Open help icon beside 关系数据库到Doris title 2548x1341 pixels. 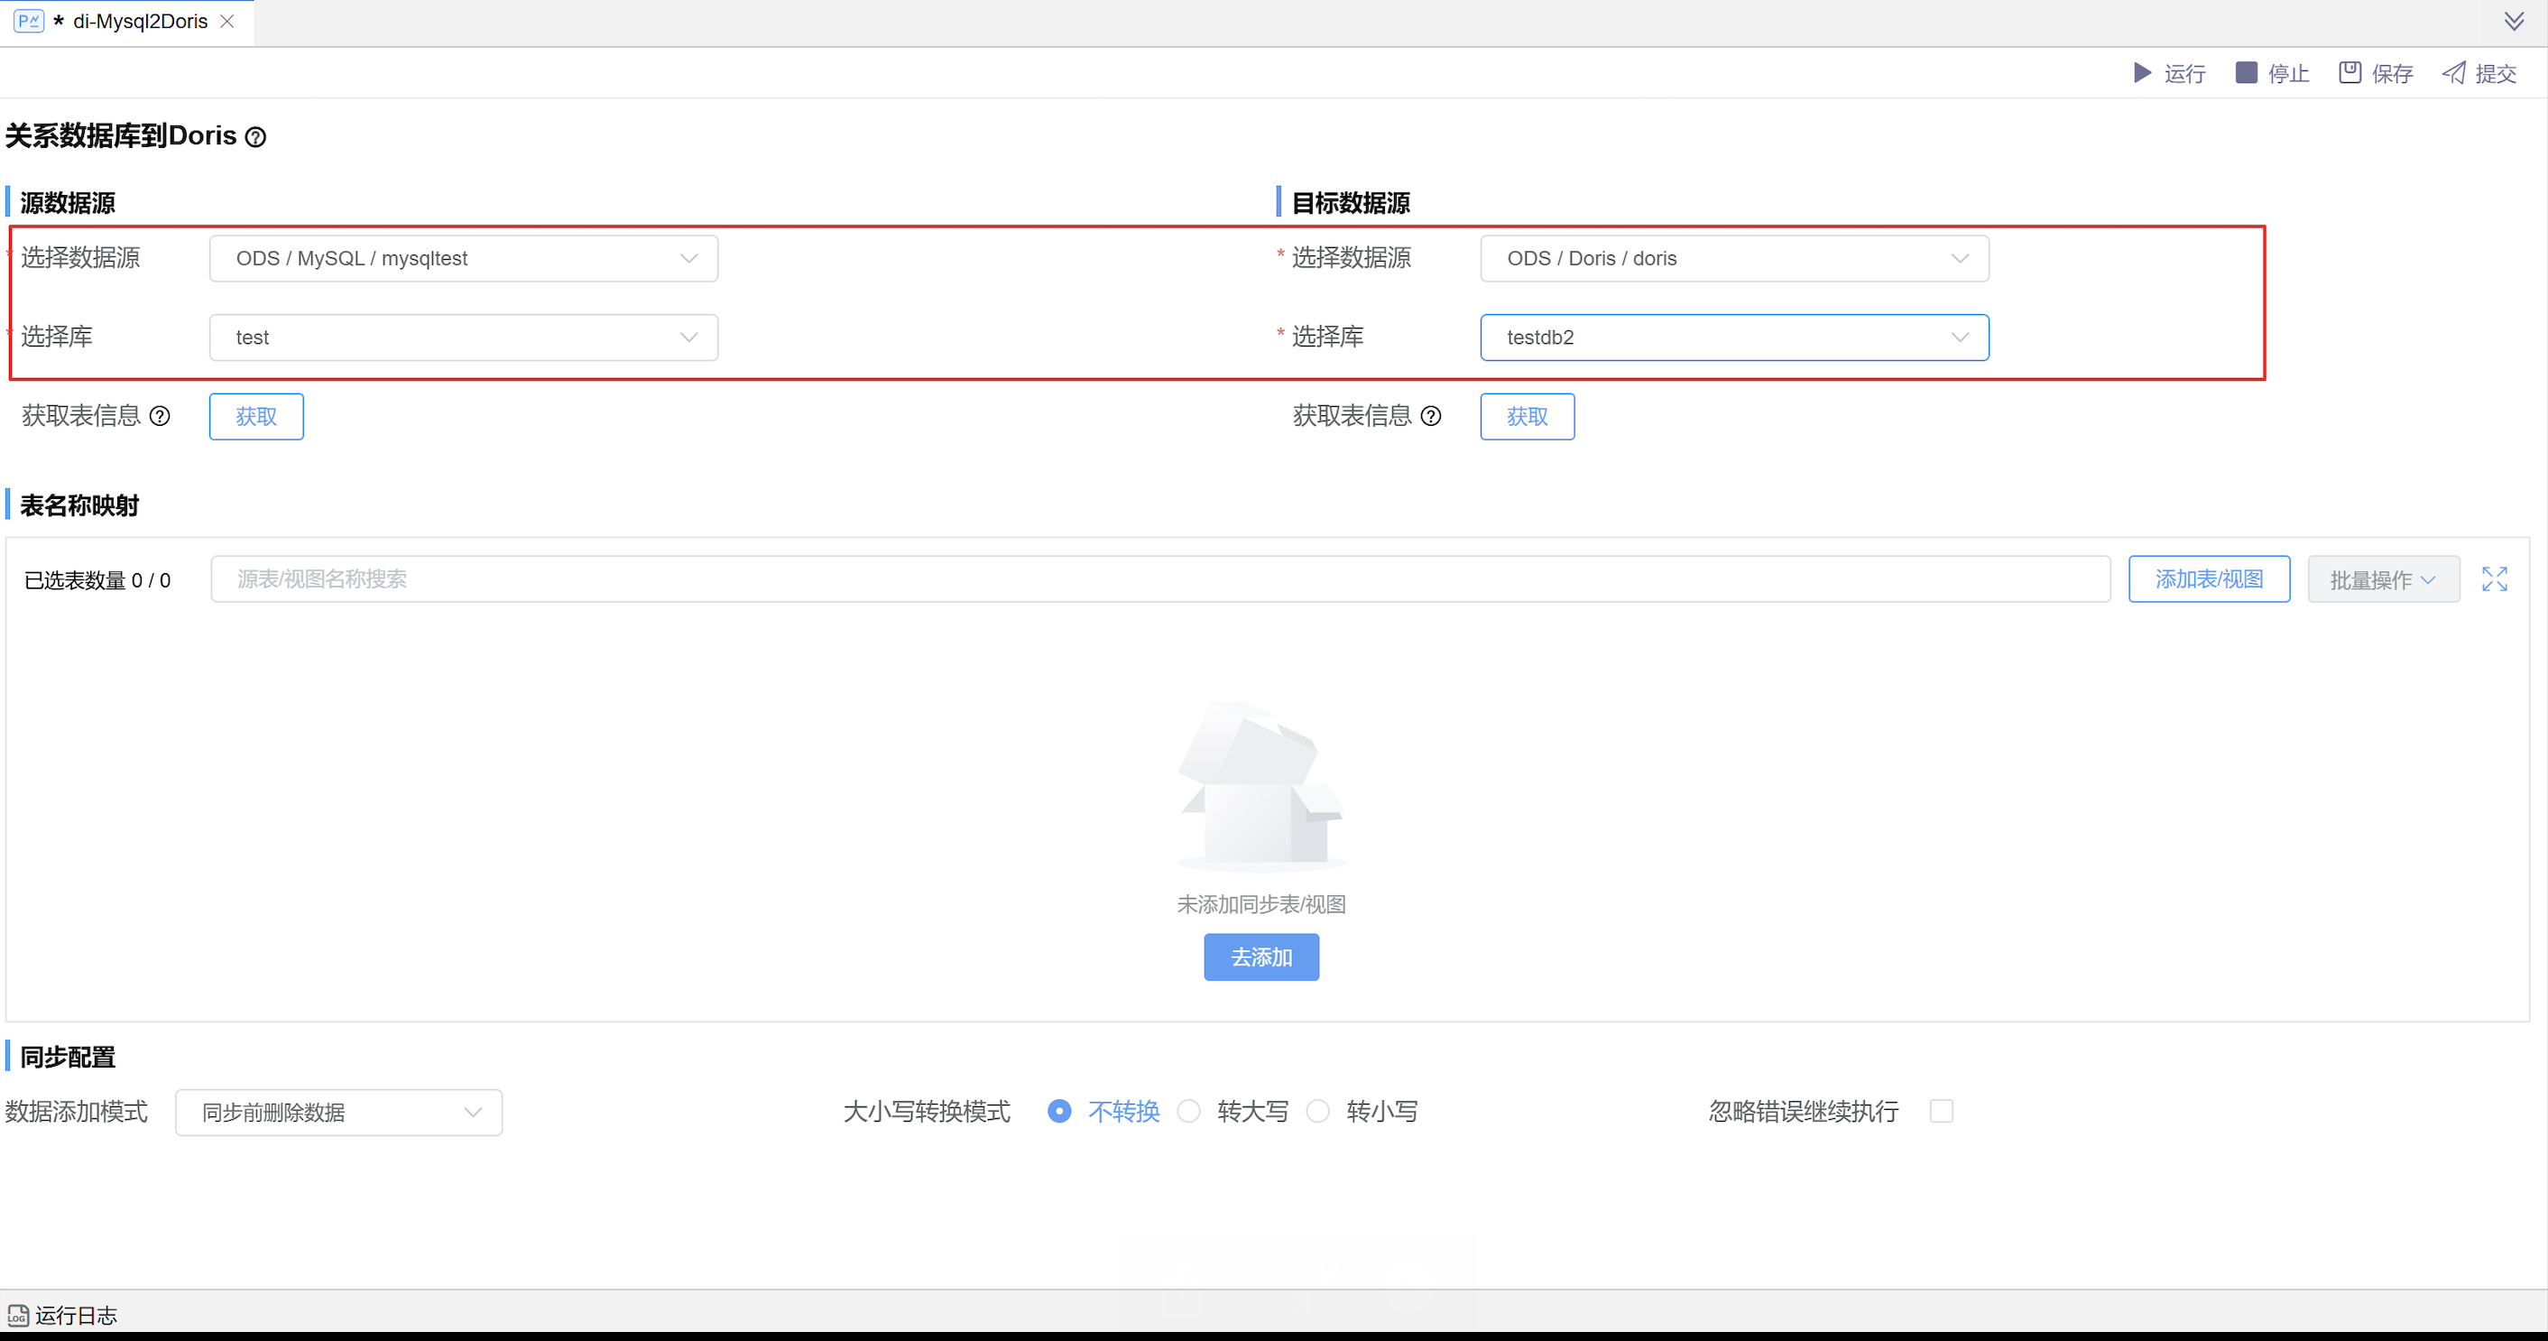coord(255,137)
